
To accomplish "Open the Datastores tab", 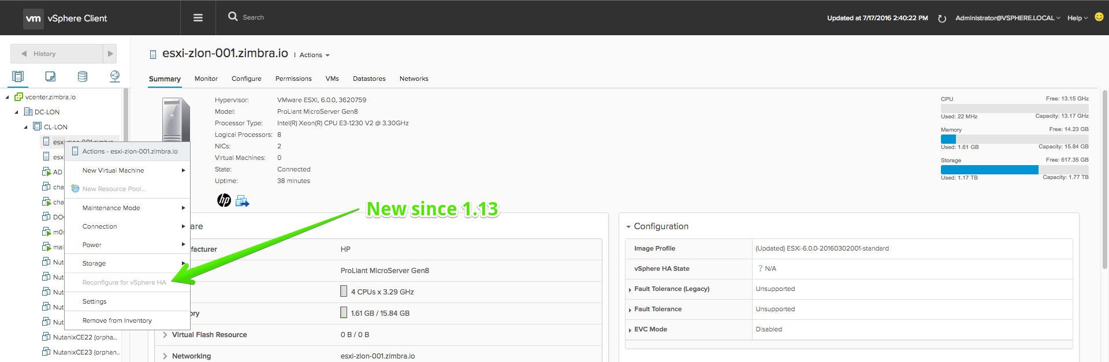I will click(369, 79).
